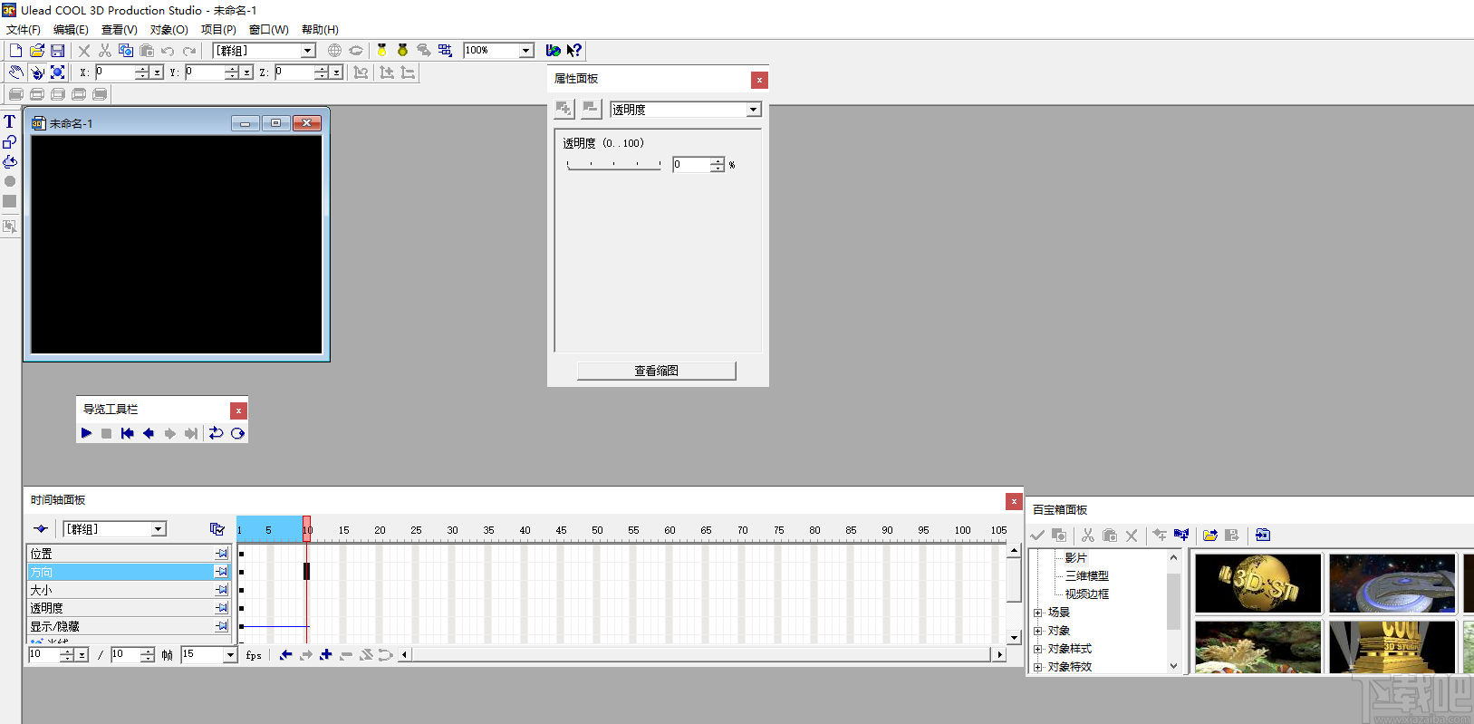Click the Import folder icon in EasyPalette
This screenshot has width=1474, height=724.
(1209, 536)
